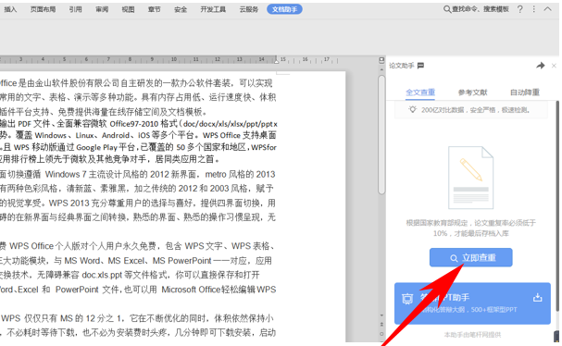Collapse the ribbon with the caret icon
Viewport: 562px width, 346px height.
pos(548,9)
